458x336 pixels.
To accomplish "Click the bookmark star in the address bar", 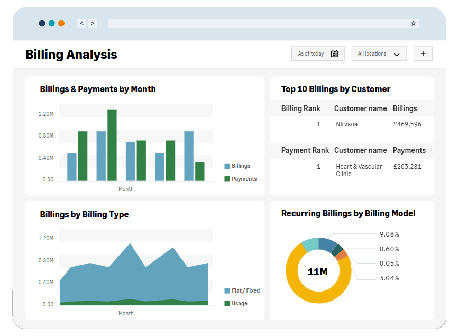I will point(413,23).
